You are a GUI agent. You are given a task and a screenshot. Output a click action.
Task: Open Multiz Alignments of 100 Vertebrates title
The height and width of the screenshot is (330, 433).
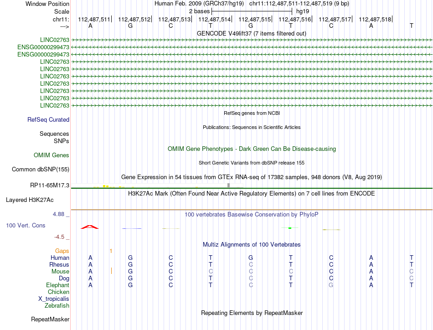coord(252,244)
